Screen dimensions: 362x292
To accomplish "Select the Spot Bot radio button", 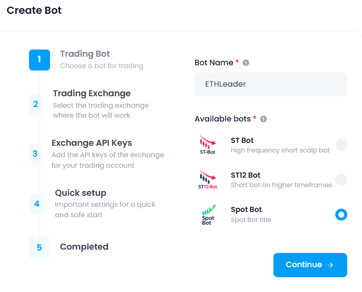I will coord(341,215).
